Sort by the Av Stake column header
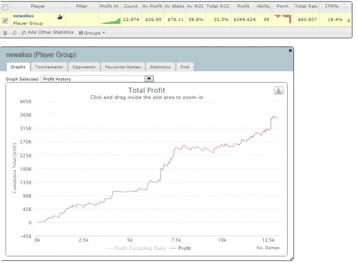357x263 pixels. [174, 6]
